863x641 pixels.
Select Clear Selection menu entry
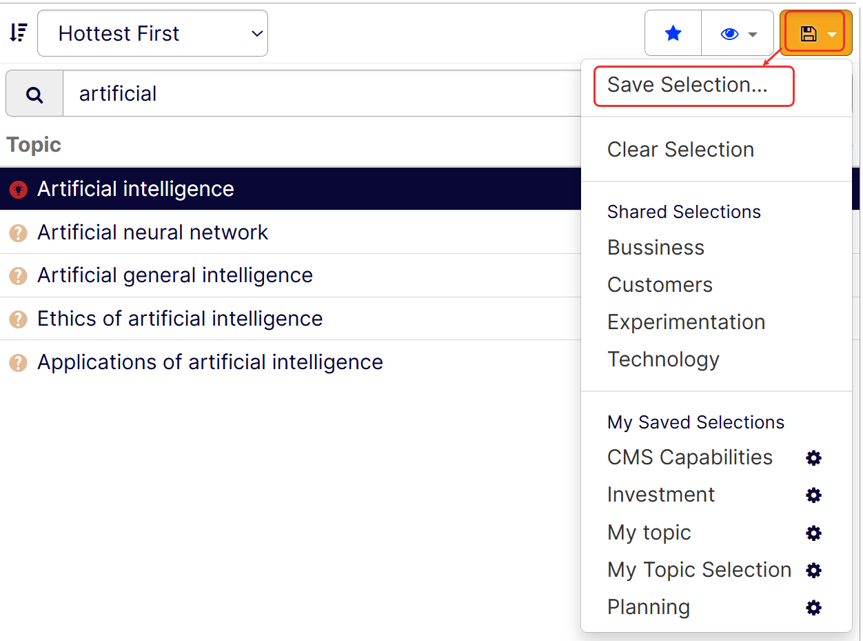[680, 150]
